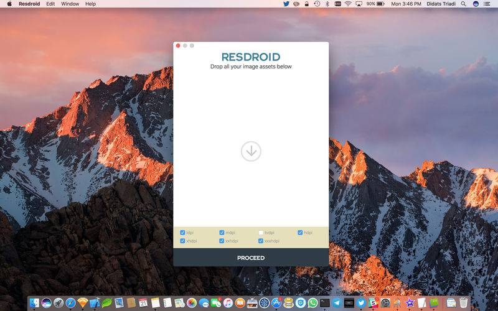Viewport: 498px width, 311px height.
Task: Open Terminal in the Dock
Action: click(x=324, y=303)
